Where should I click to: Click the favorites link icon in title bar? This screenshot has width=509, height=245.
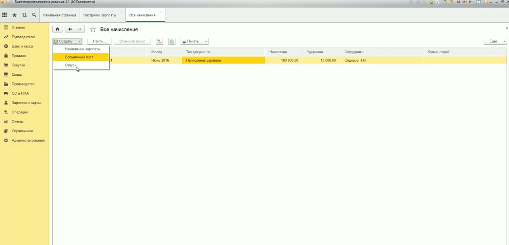click(431, 2)
